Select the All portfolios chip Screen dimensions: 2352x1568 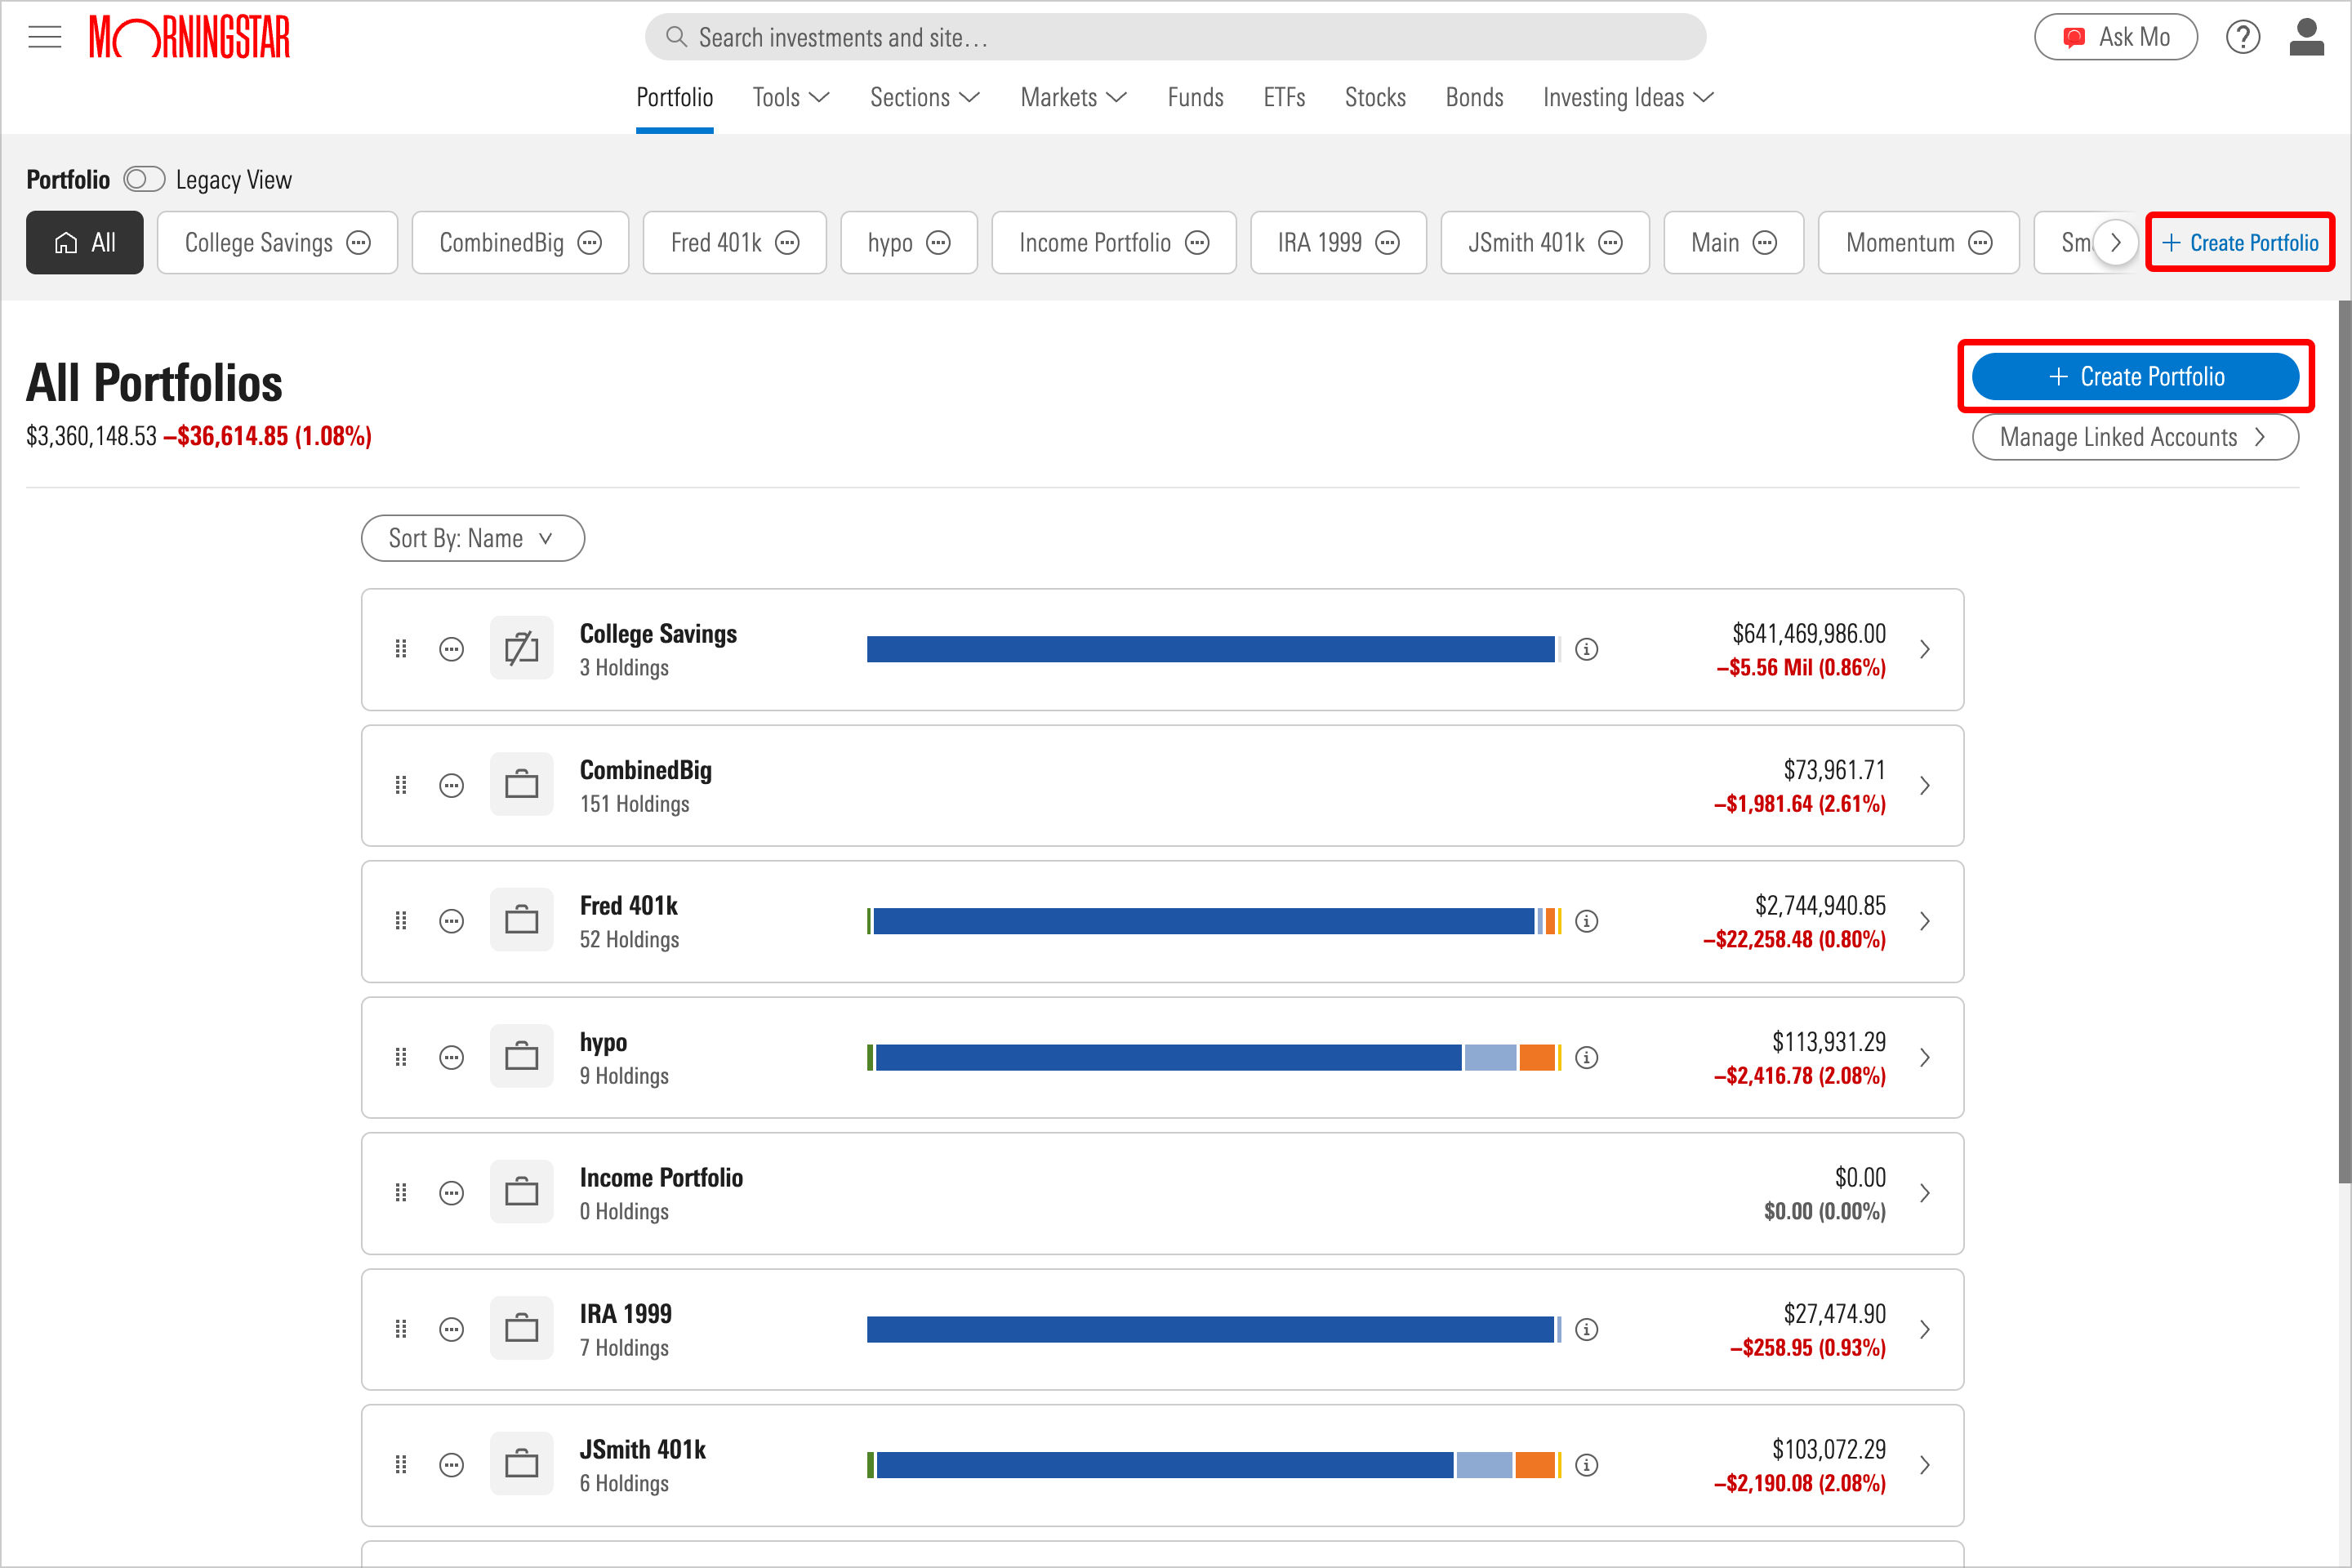coord(85,243)
